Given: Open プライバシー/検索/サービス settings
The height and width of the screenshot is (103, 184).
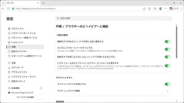Looking at the screenshot, I should pos(25,38).
